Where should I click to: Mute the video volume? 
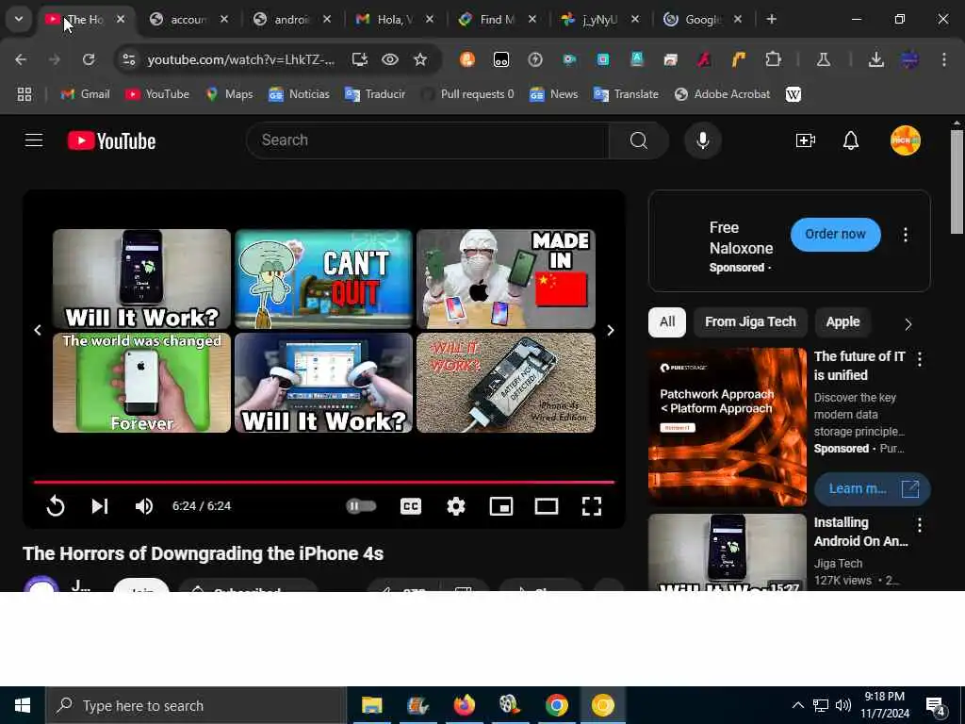[x=144, y=506]
